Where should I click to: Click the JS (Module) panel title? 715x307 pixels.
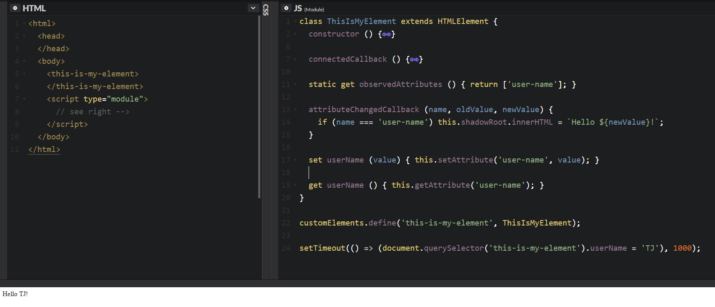tap(309, 8)
